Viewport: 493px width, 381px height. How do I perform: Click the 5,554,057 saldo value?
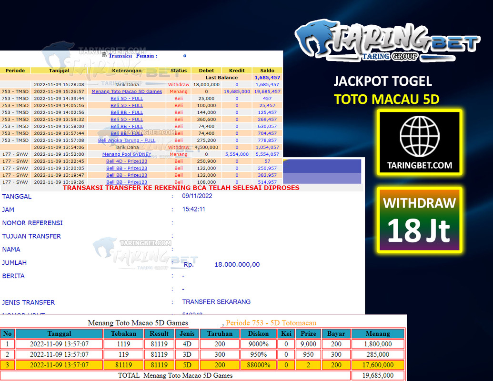[267, 154]
